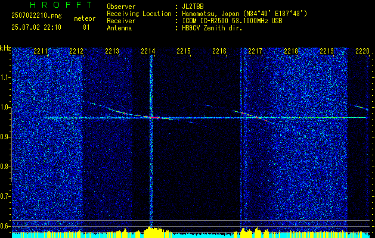
Task: Click the timestamp 25.07.02 22:10
Action: click(x=36, y=27)
